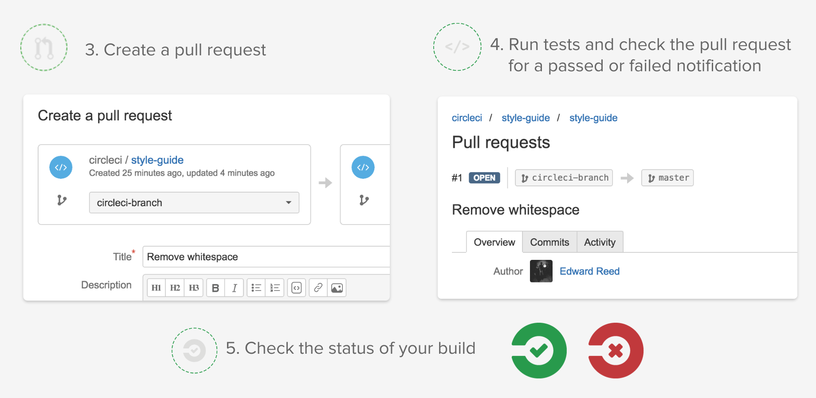The image size is (816, 398).
Task: Open the style-guide repository link in source box
Action: coord(157,160)
